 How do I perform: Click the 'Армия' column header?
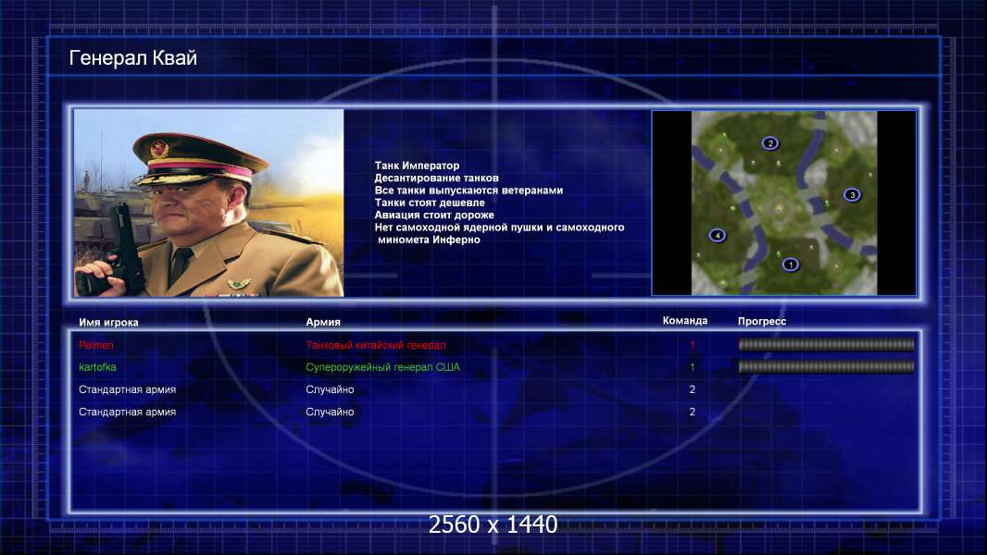323,322
